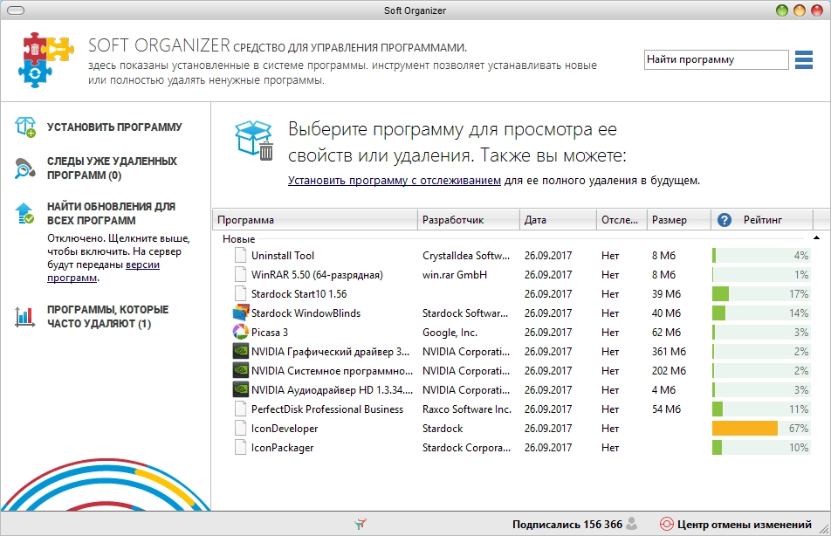Click the rating help question mark icon

coord(725,219)
